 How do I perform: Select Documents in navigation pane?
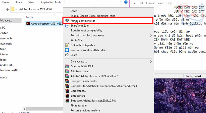(6, 38)
